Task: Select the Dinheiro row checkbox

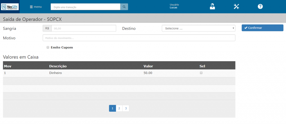Action: pyautogui.click(x=201, y=73)
